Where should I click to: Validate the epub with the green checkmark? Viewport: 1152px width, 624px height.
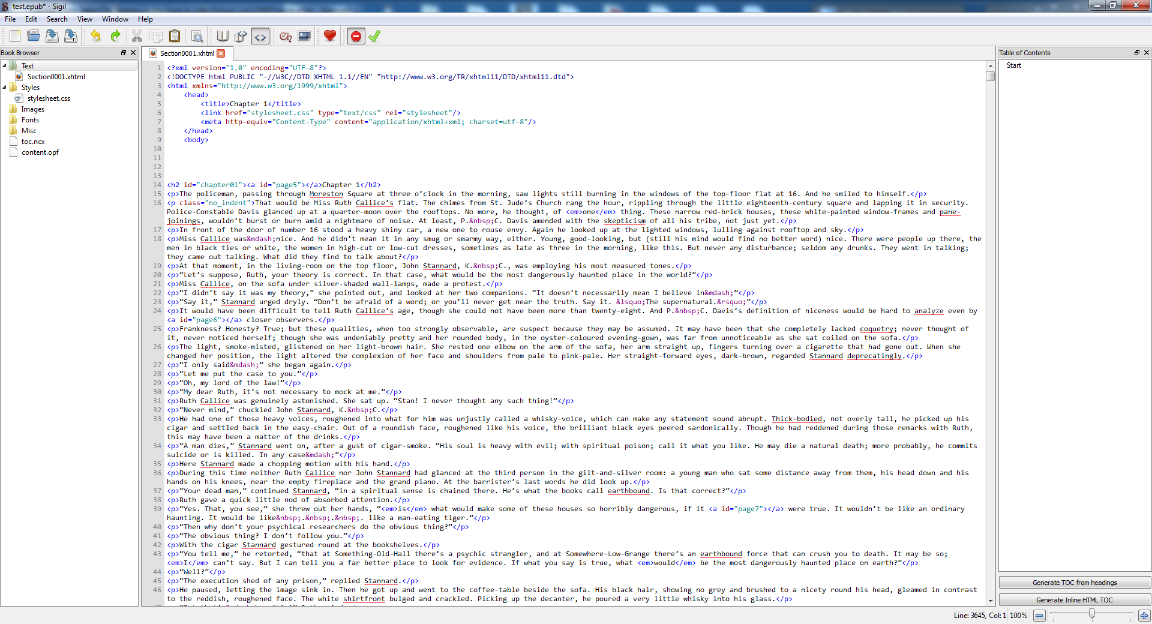374,36
